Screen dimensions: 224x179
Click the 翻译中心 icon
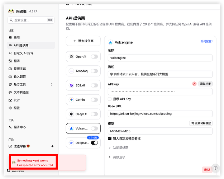(10, 127)
